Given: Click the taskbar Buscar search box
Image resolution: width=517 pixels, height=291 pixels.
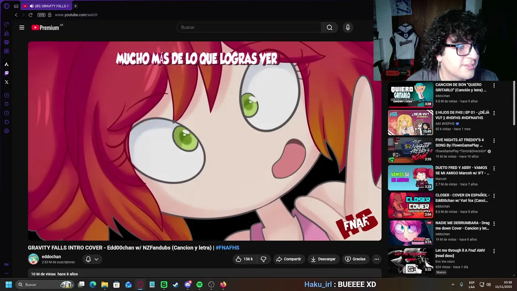Looking at the screenshot, I should point(45,285).
